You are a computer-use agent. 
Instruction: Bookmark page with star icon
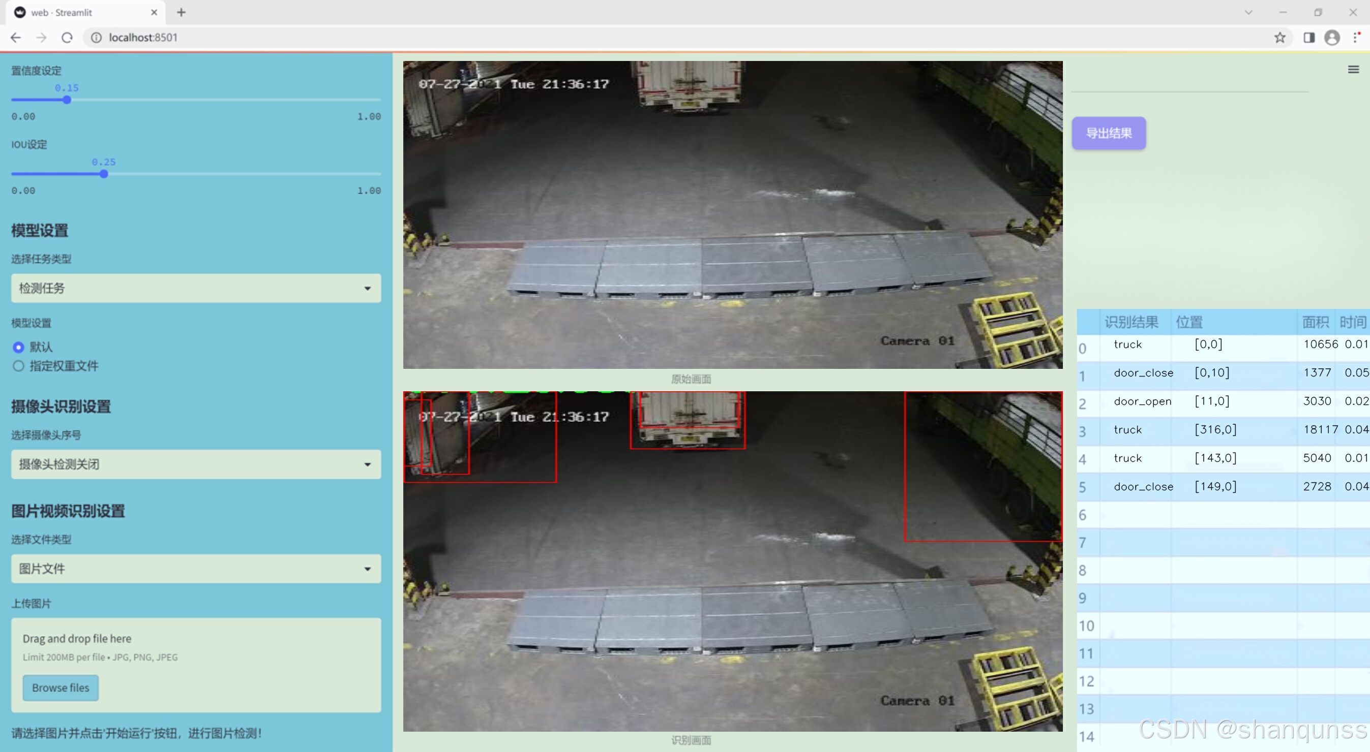[x=1279, y=37]
